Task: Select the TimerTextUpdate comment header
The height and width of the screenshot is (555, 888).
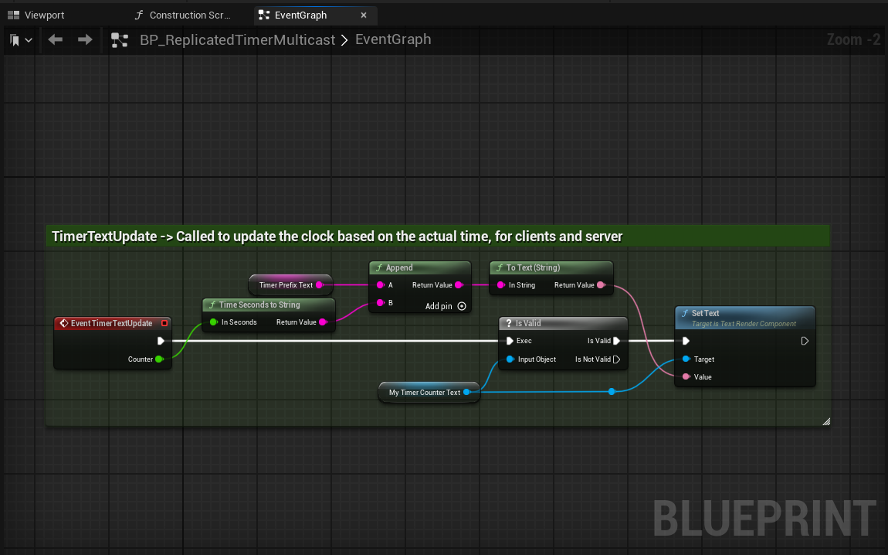Action: click(x=438, y=237)
